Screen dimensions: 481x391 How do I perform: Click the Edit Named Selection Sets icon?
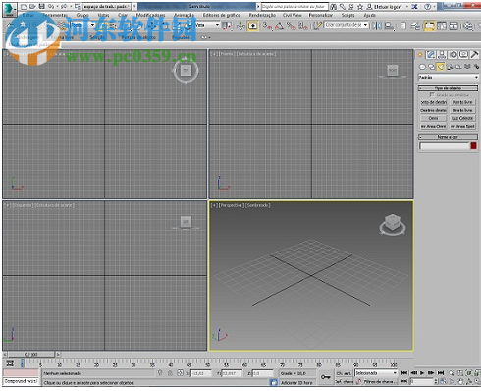tap(316, 26)
